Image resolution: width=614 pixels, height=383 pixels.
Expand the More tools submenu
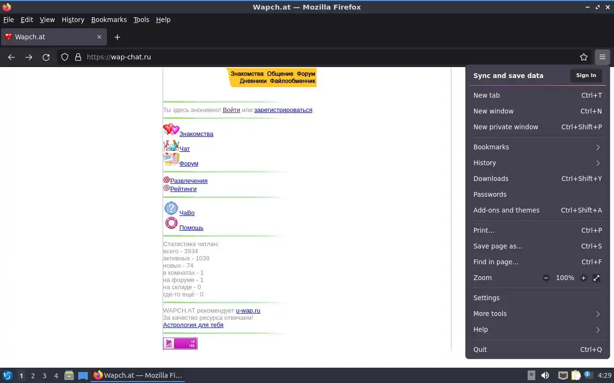coord(537,314)
